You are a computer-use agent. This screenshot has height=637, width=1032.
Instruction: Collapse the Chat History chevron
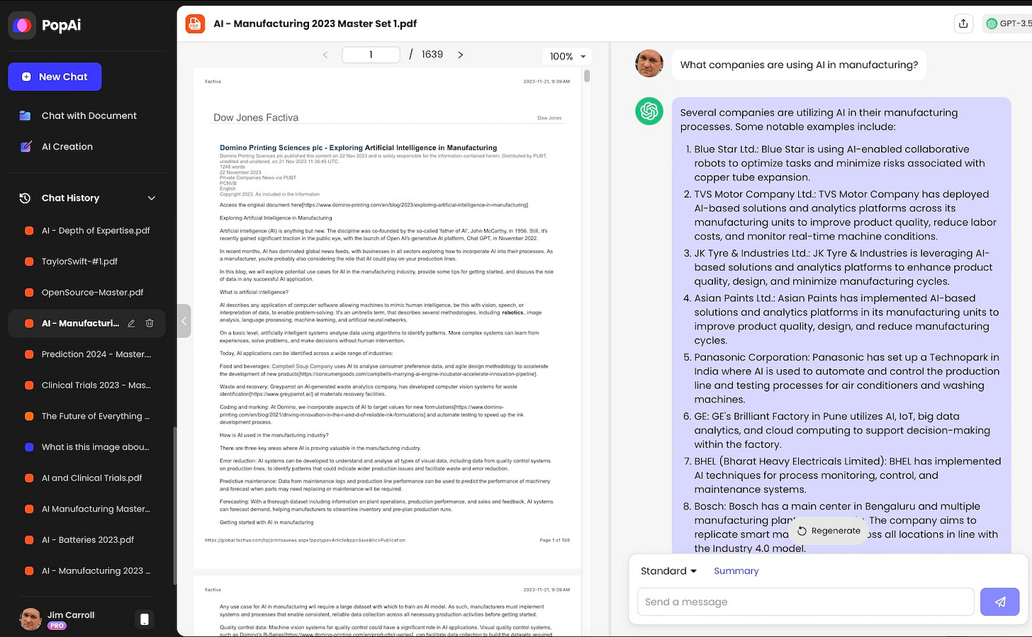point(152,198)
